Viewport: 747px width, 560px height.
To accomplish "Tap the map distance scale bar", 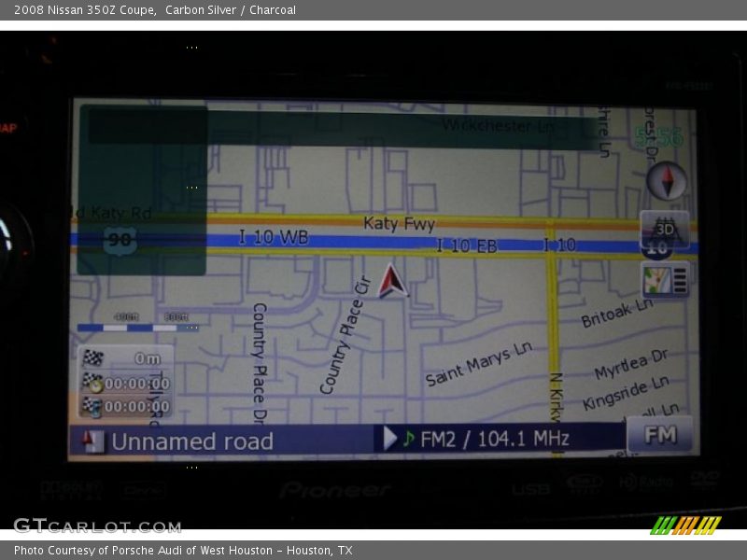I will click(136, 327).
